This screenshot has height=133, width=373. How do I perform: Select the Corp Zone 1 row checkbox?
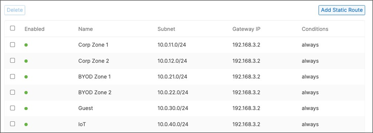click(x=12, y=45)
